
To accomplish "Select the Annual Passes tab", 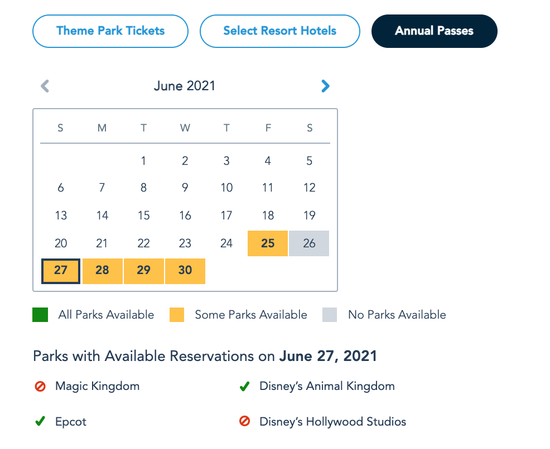I will (x=434, y=31).
